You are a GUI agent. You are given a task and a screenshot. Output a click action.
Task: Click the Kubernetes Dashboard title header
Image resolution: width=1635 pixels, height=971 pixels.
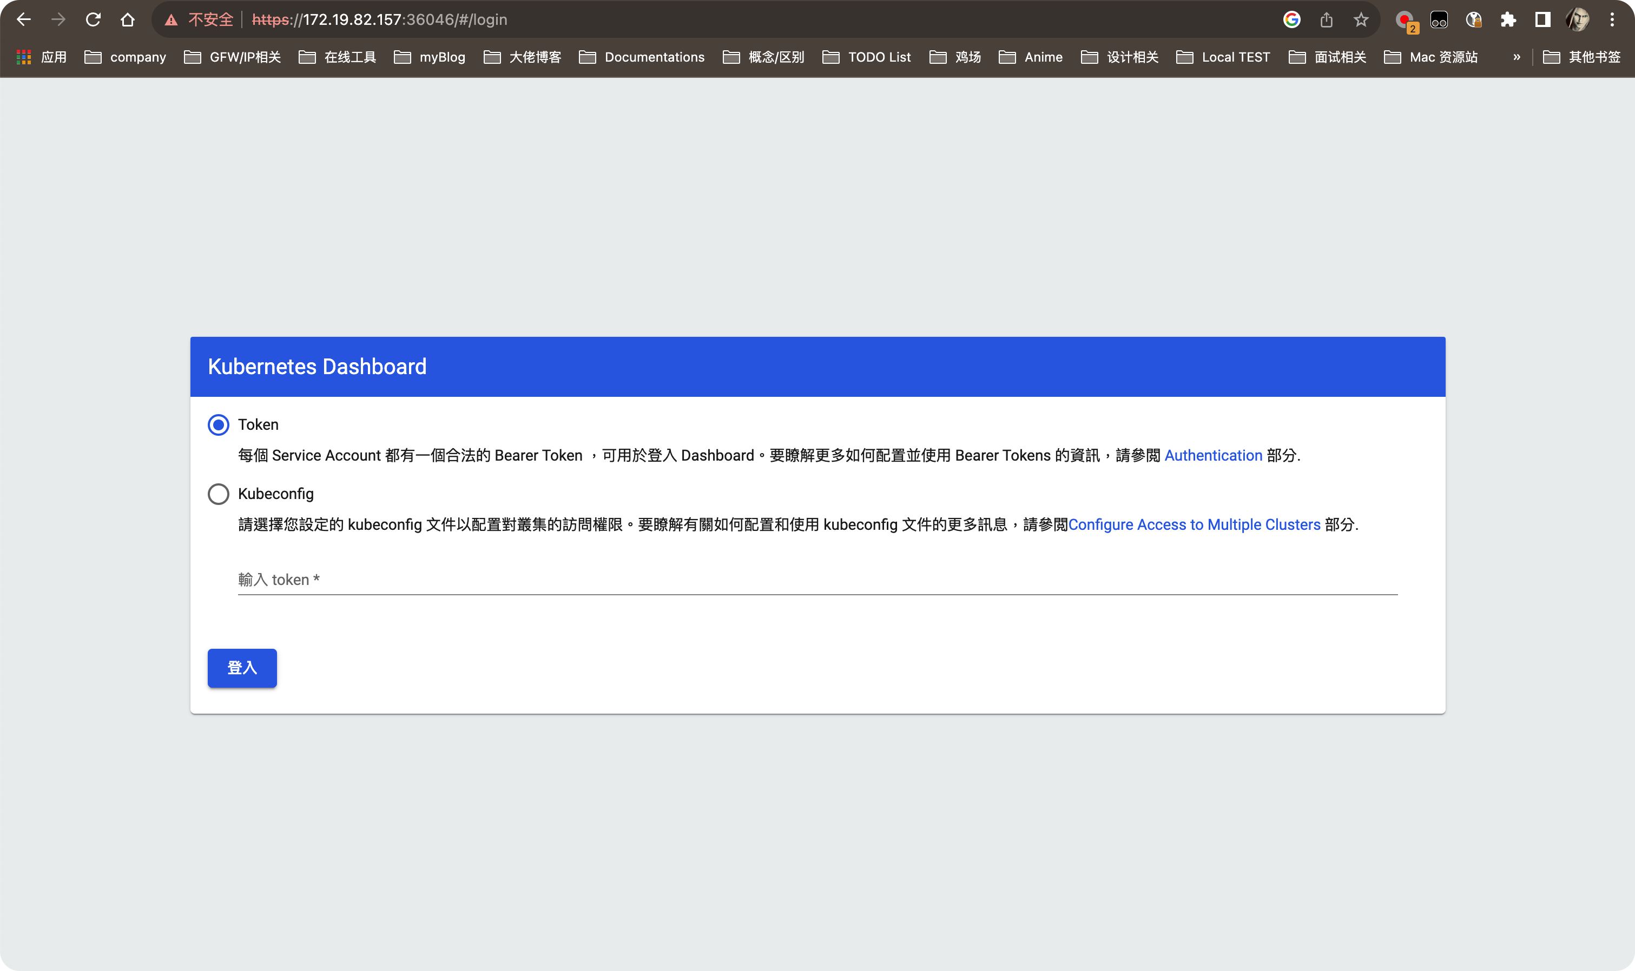317,367
